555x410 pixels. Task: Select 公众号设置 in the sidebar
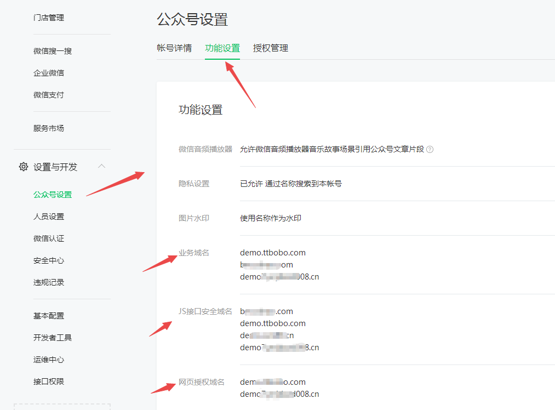tap(53, 195)
